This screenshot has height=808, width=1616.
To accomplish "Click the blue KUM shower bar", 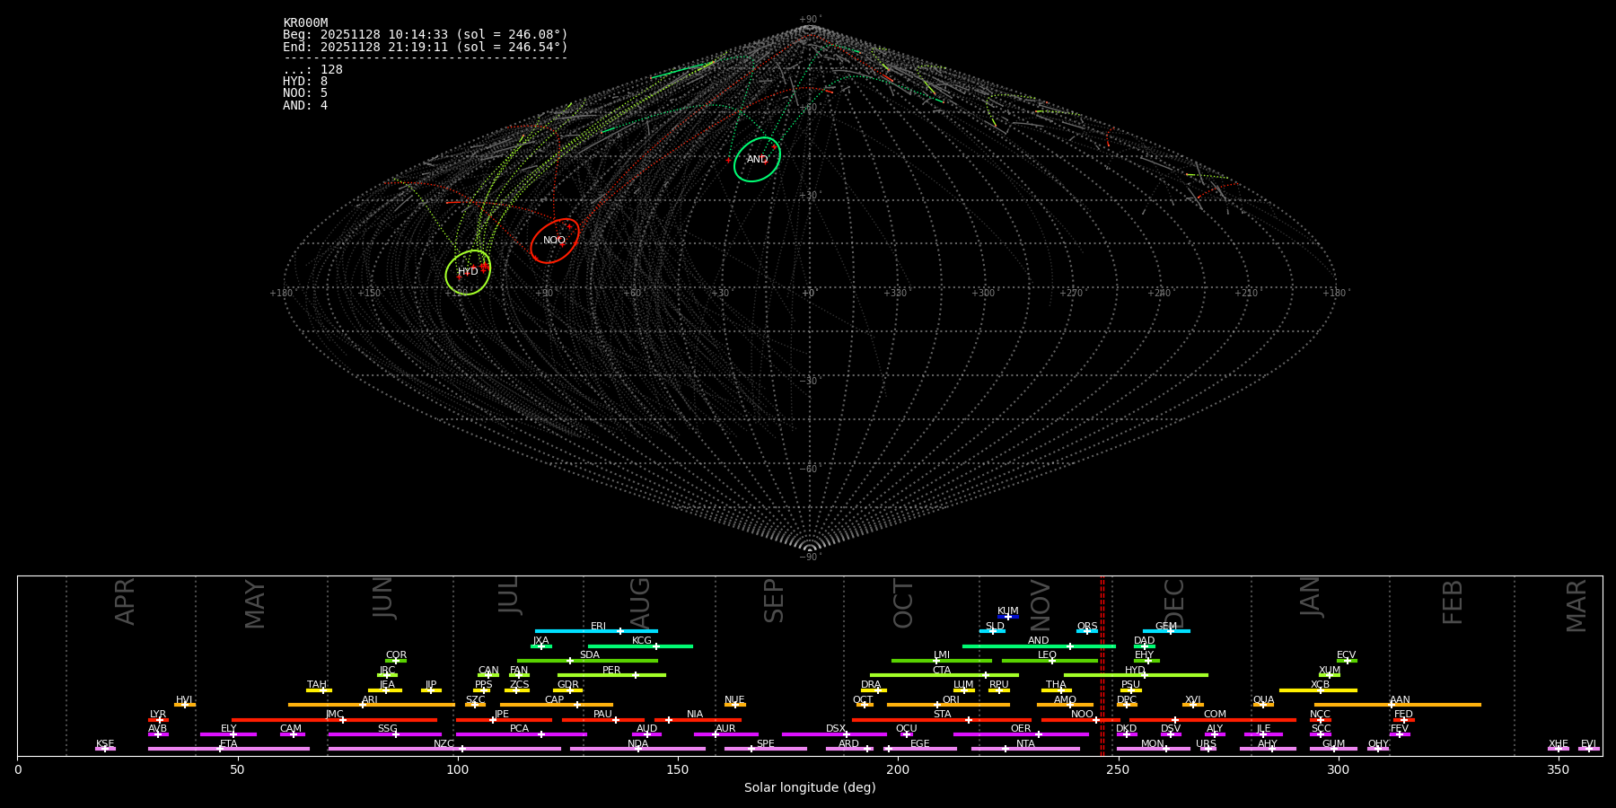I will 1008,617.
